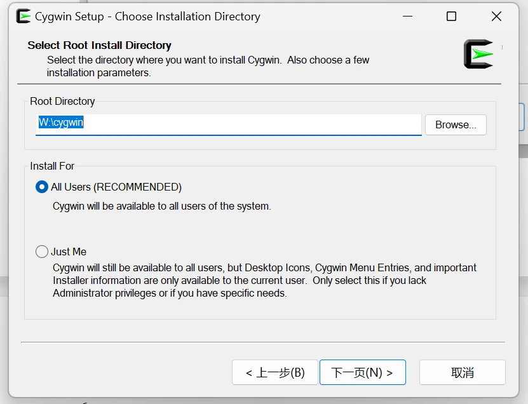
Task: Click the 'Root Directory' group label
Action: point(62,101)
